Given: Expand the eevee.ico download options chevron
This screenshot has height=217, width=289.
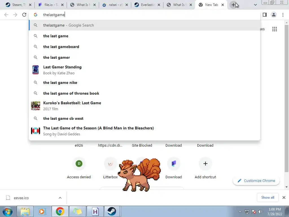Looking at the screenshot, I should pyautogui.click(x=60, y=198).
